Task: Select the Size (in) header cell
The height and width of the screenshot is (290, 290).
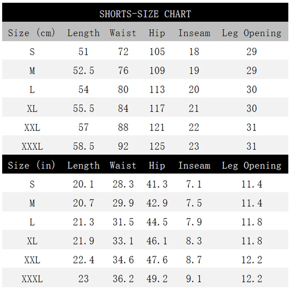Action: click(x=32, y=165)
